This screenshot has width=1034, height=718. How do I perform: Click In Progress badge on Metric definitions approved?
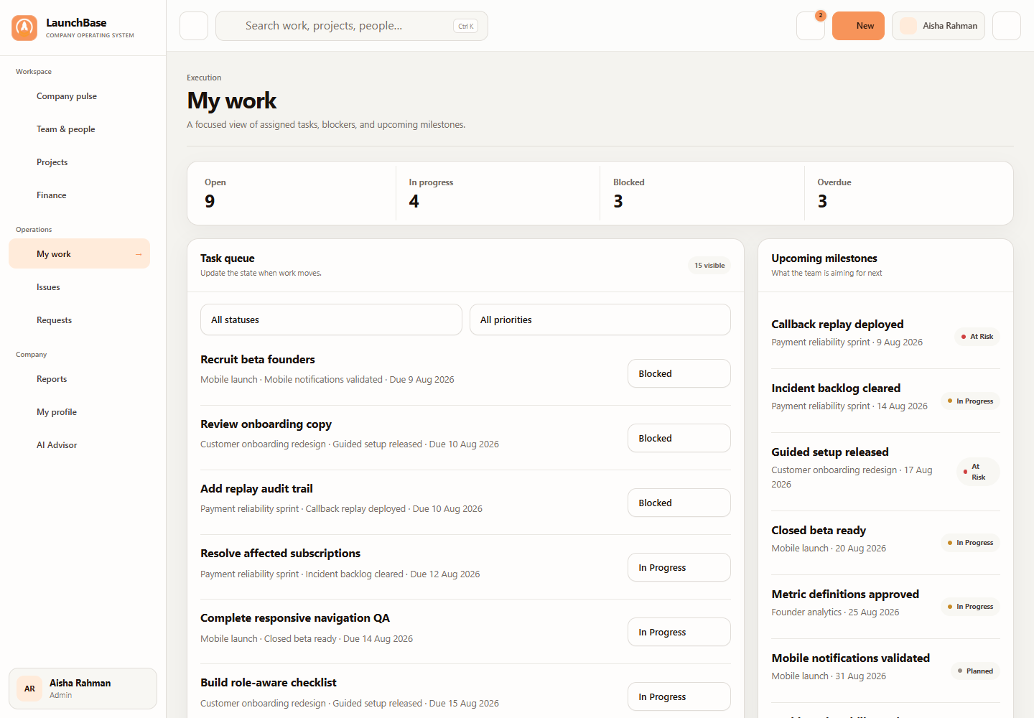point(970,607)
